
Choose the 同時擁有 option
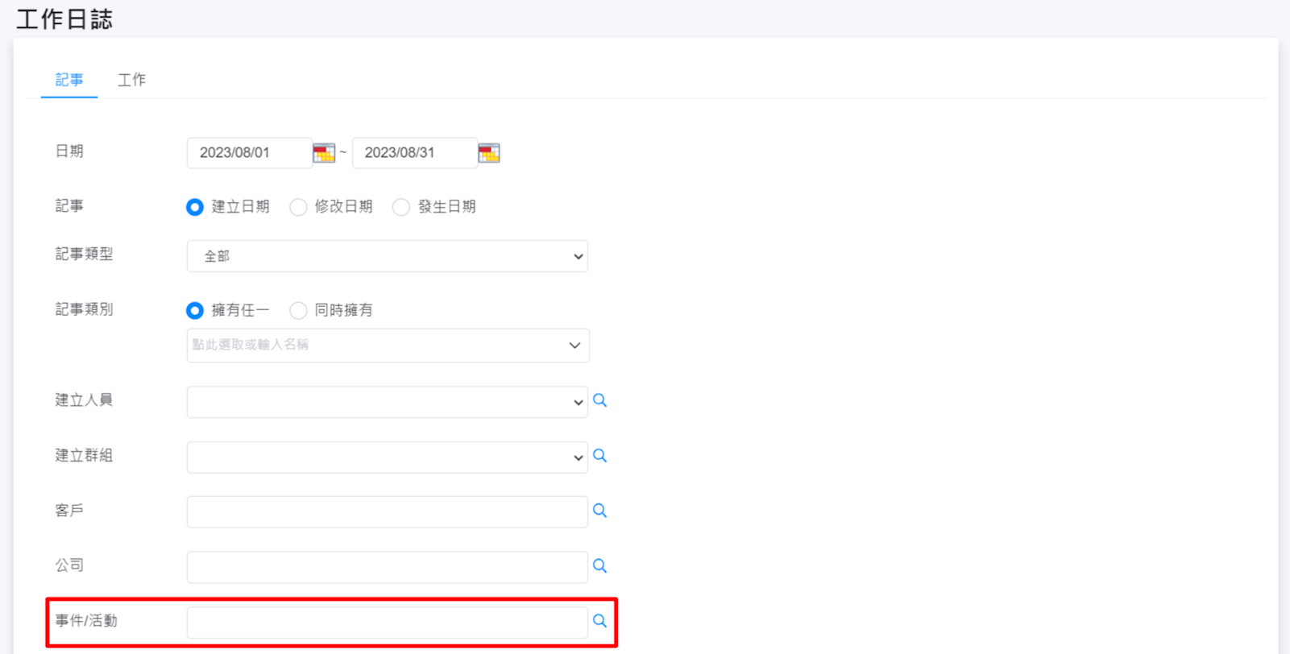pyautogui.click(x=298, y=310)
